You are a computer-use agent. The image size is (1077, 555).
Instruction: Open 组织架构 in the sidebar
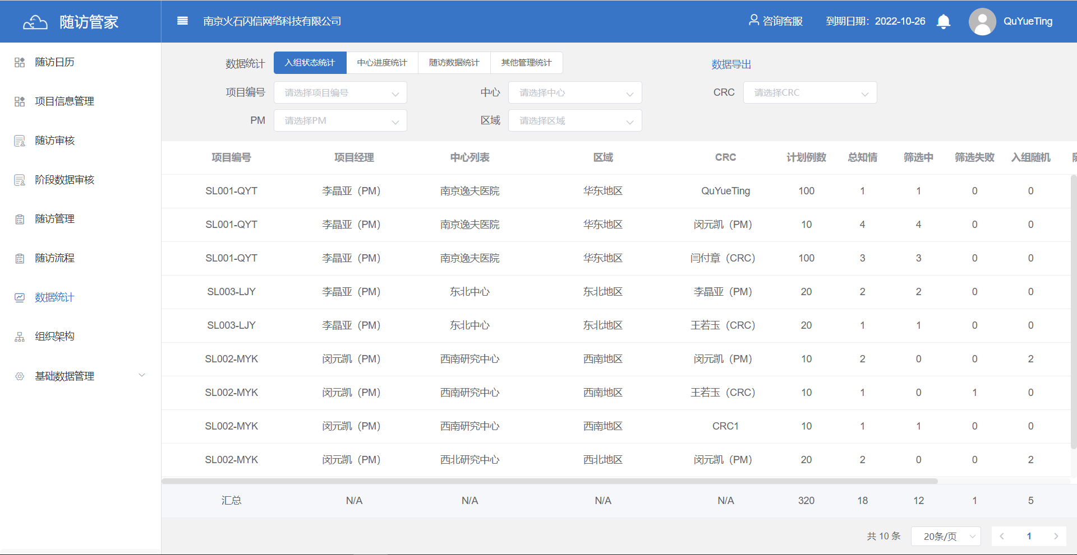(54, 337)
